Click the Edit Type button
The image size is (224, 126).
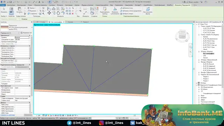[26, 33]
